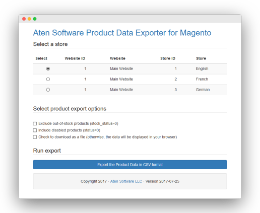This screenshot has width=260, height=213.
Task: Click Main Website in the English row
Action: 121,68
